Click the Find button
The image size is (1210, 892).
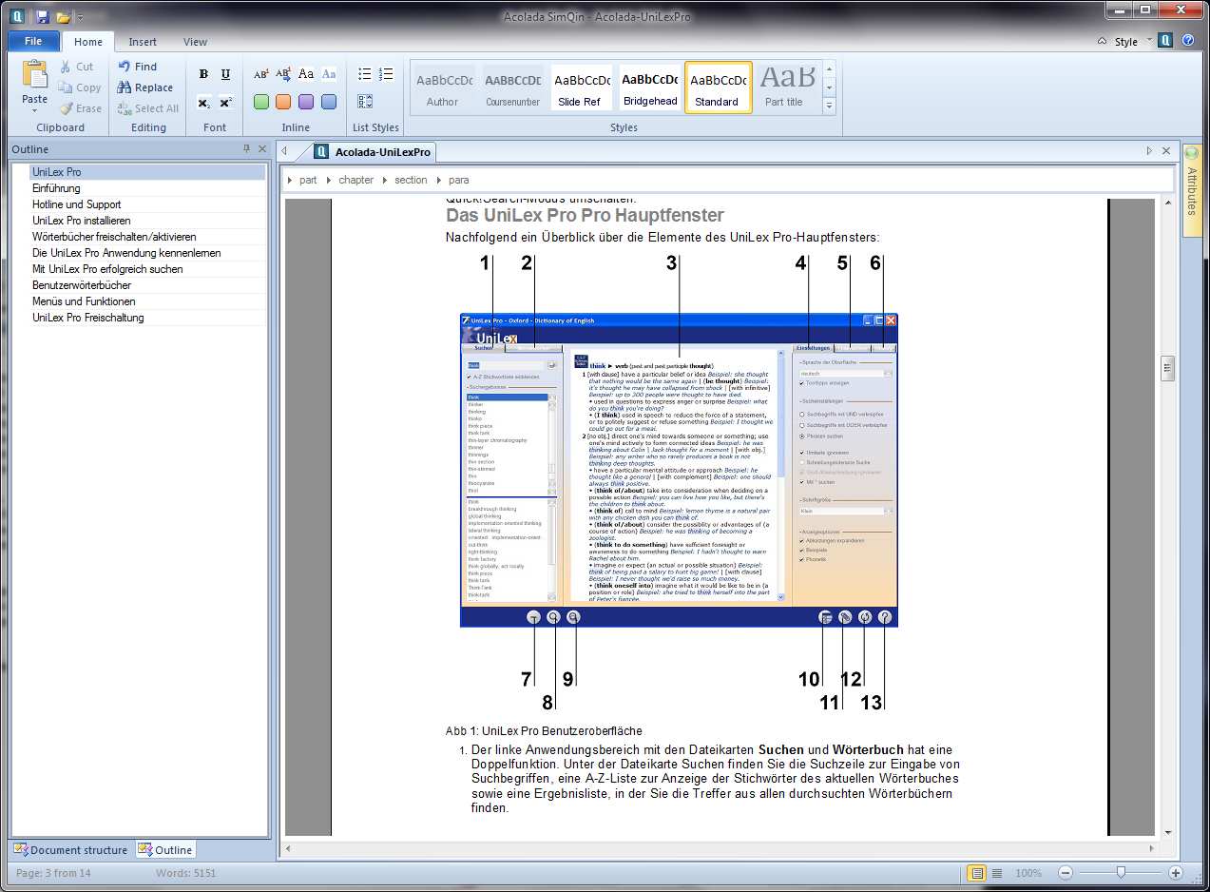click(138, 67)
